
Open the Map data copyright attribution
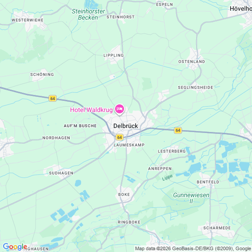pos(193,248)
